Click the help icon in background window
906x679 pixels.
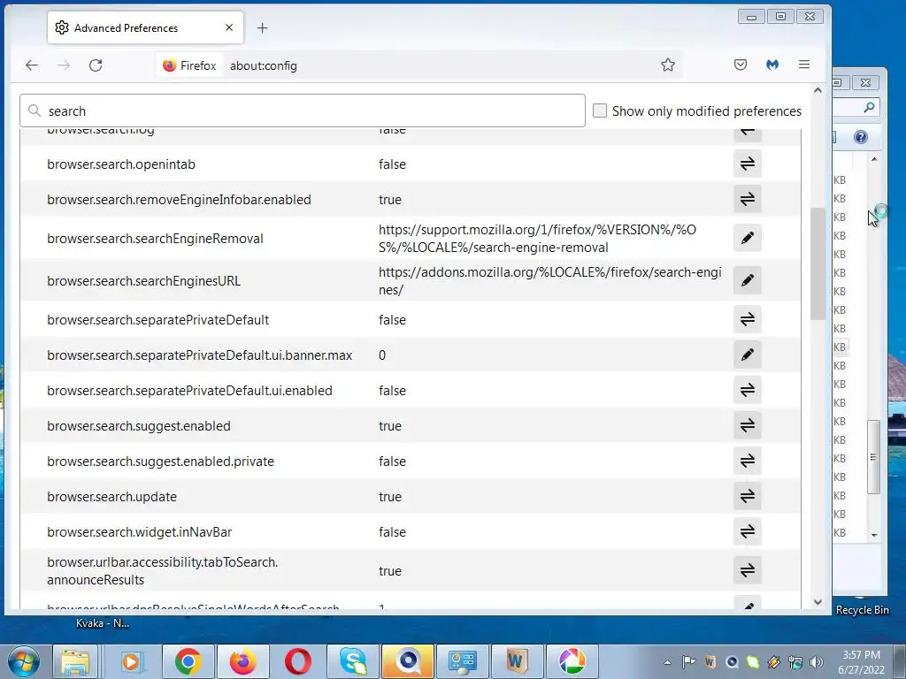[860, 137]
